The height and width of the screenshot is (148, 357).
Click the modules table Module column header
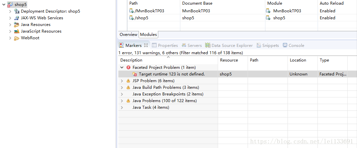[x=292, y=3]
